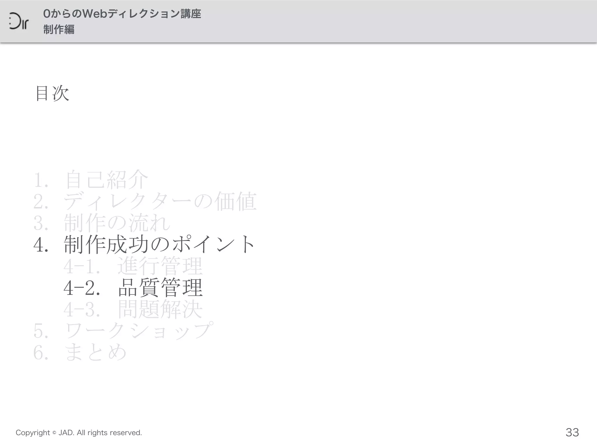Select item 5. ワークショップ
This screenshot has height=448, width=597.
tap(124, 331)
